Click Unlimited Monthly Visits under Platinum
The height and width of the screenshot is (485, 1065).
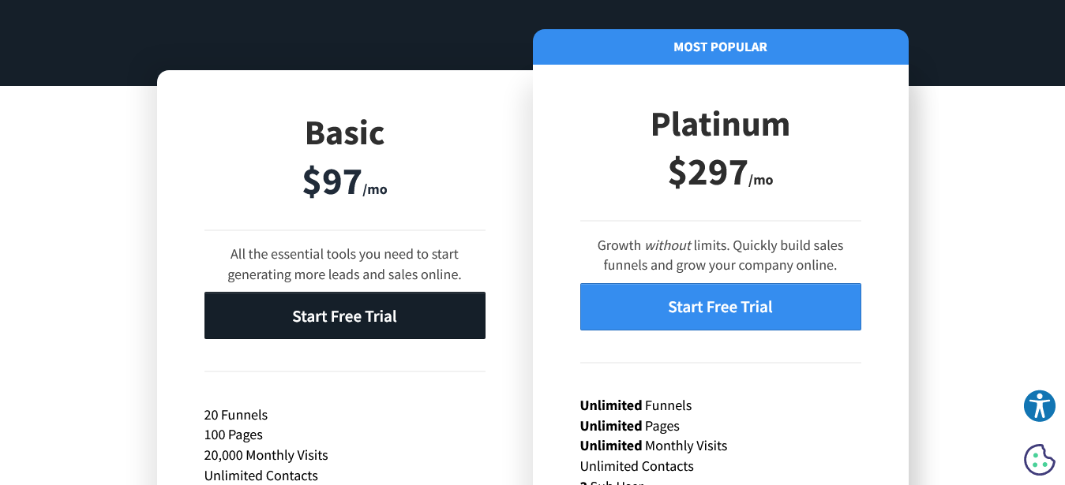[x=653, y=446]
